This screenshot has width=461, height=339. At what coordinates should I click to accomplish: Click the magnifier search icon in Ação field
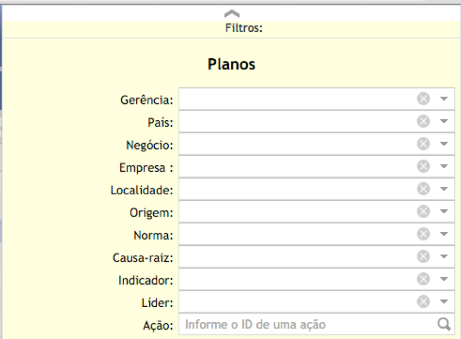click(444, 324)
